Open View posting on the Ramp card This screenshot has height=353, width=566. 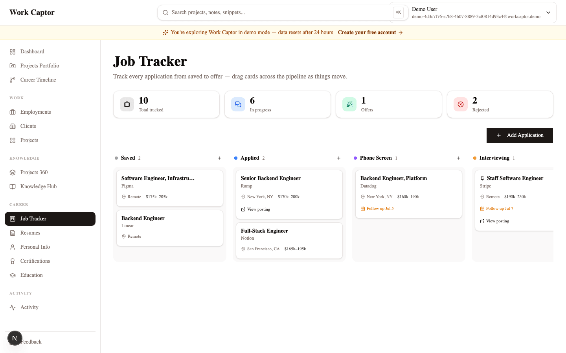point(255,209)
